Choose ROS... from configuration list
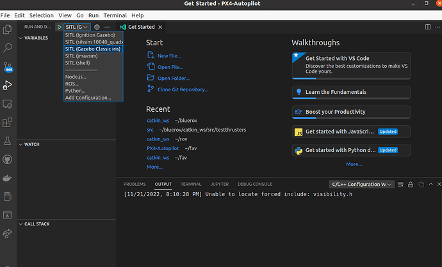Screen dimensions: 442x267 (94, 84)
